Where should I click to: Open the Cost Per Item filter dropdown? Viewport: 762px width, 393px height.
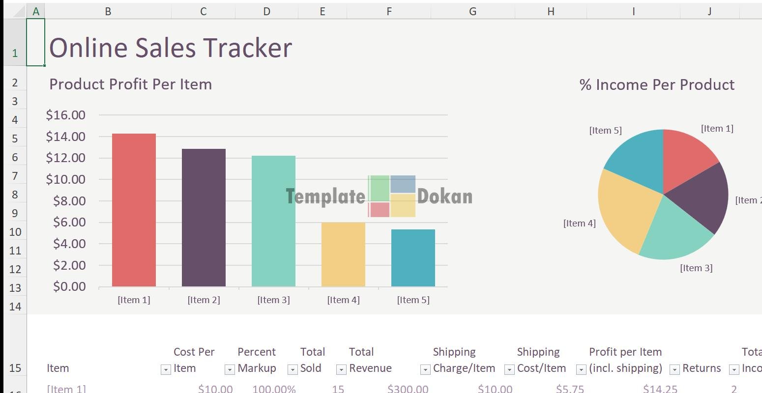229,369
